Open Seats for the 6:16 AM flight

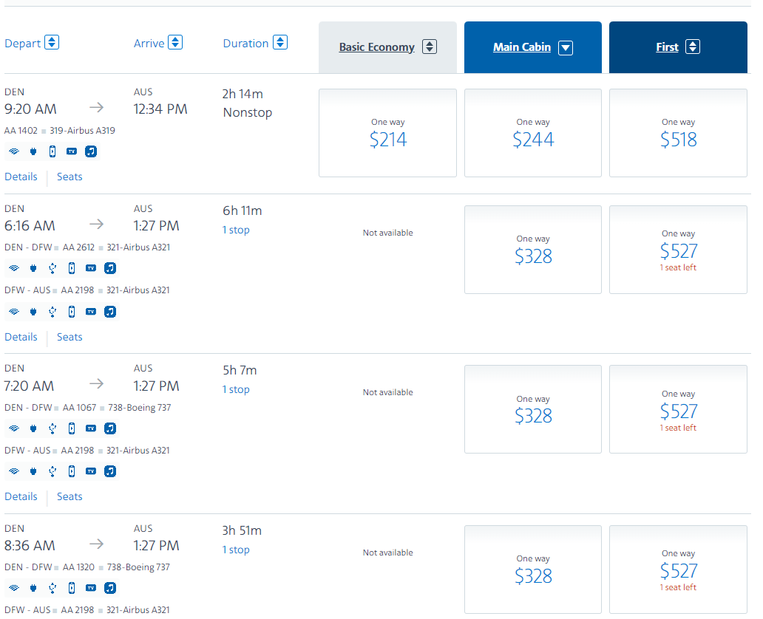(x=69, y=337)
